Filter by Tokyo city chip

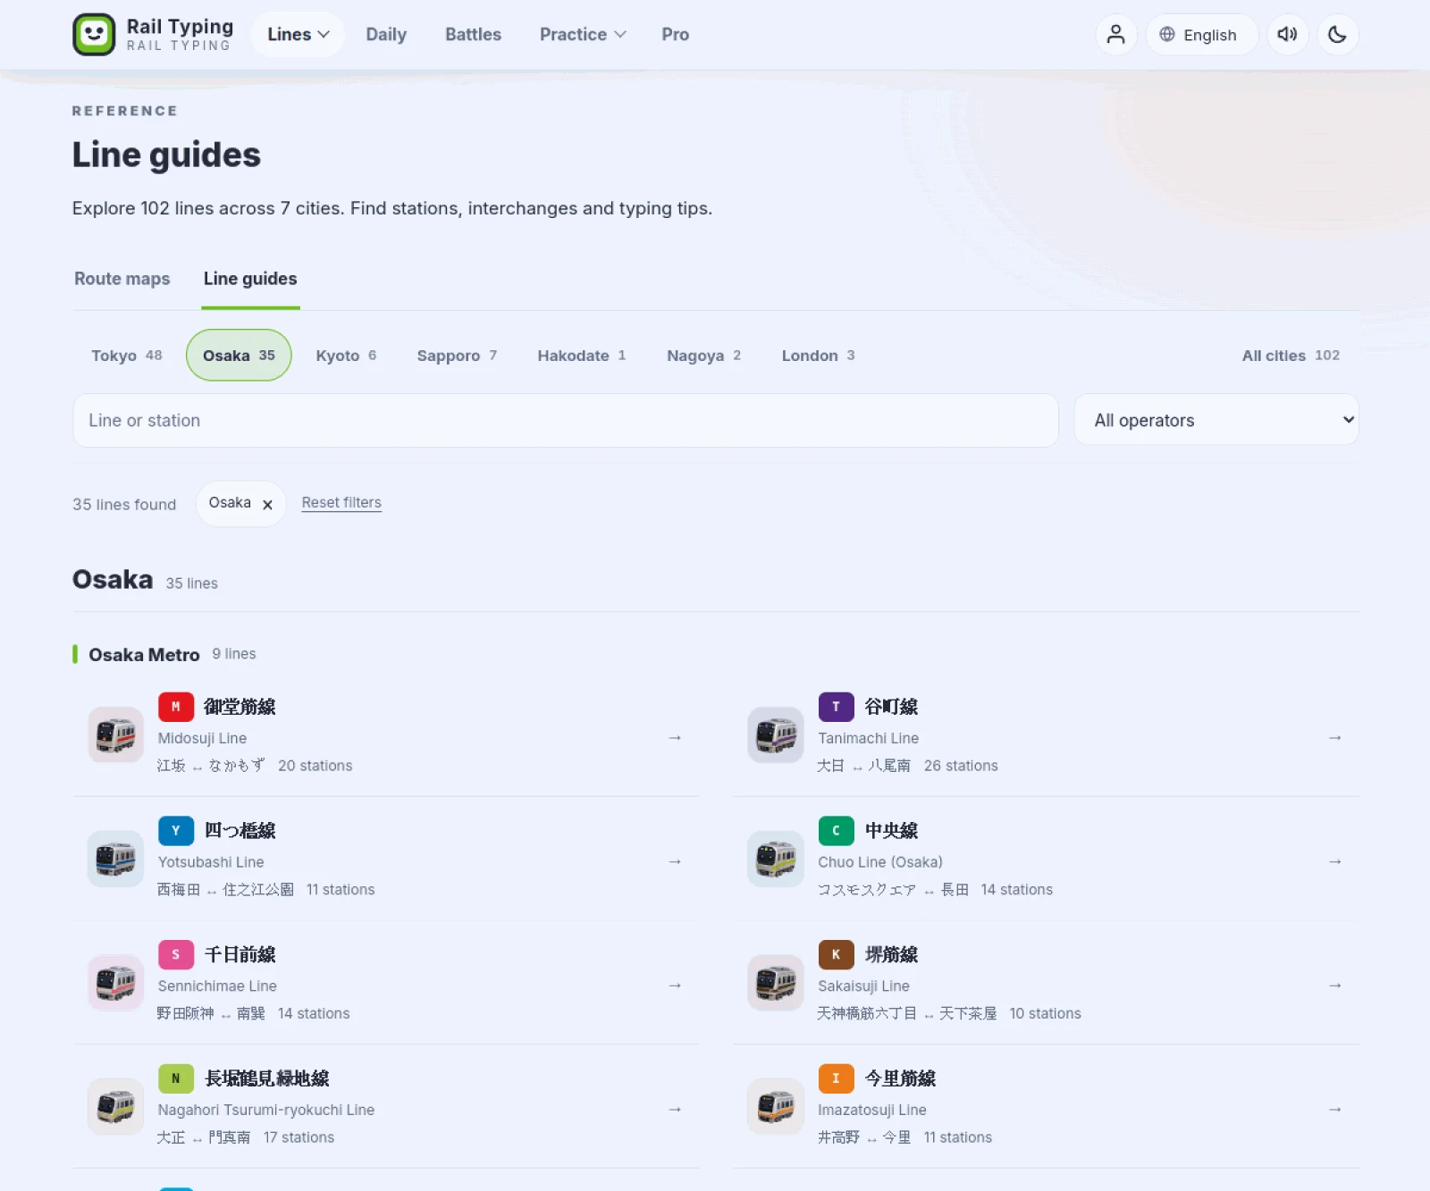(x=127, y=356)
